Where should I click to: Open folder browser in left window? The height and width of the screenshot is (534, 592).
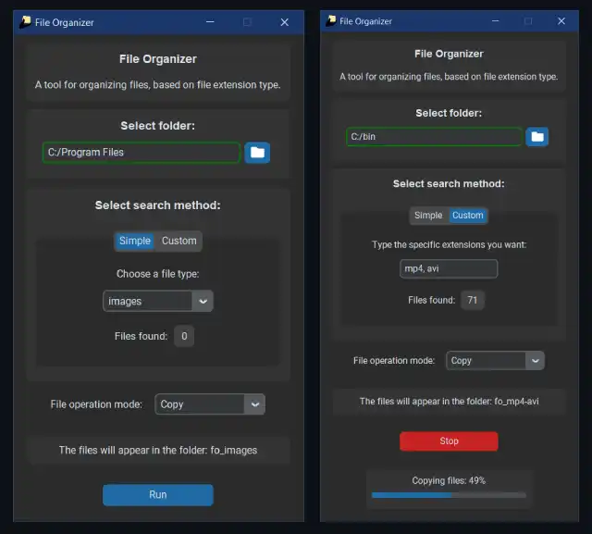257,153
